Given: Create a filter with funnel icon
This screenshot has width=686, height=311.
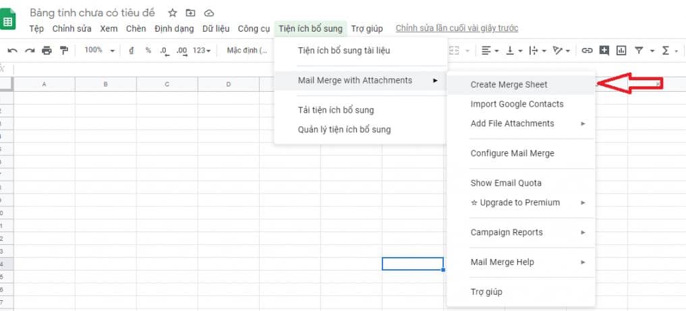Looking at the screenshot, I should [x=639, y=51].
